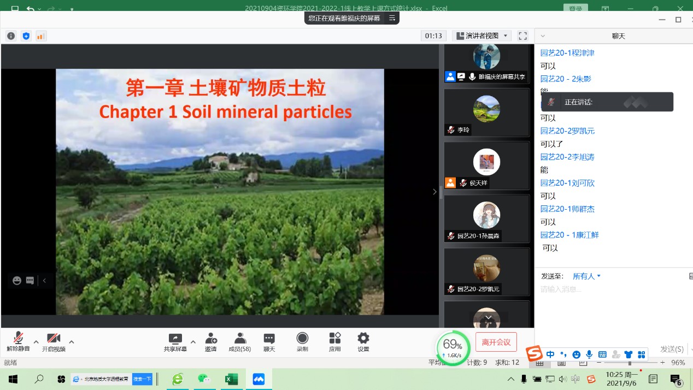Open the 应用 apps icon
Viewport: 693px width, 390px height.
(x=334, y=342)
